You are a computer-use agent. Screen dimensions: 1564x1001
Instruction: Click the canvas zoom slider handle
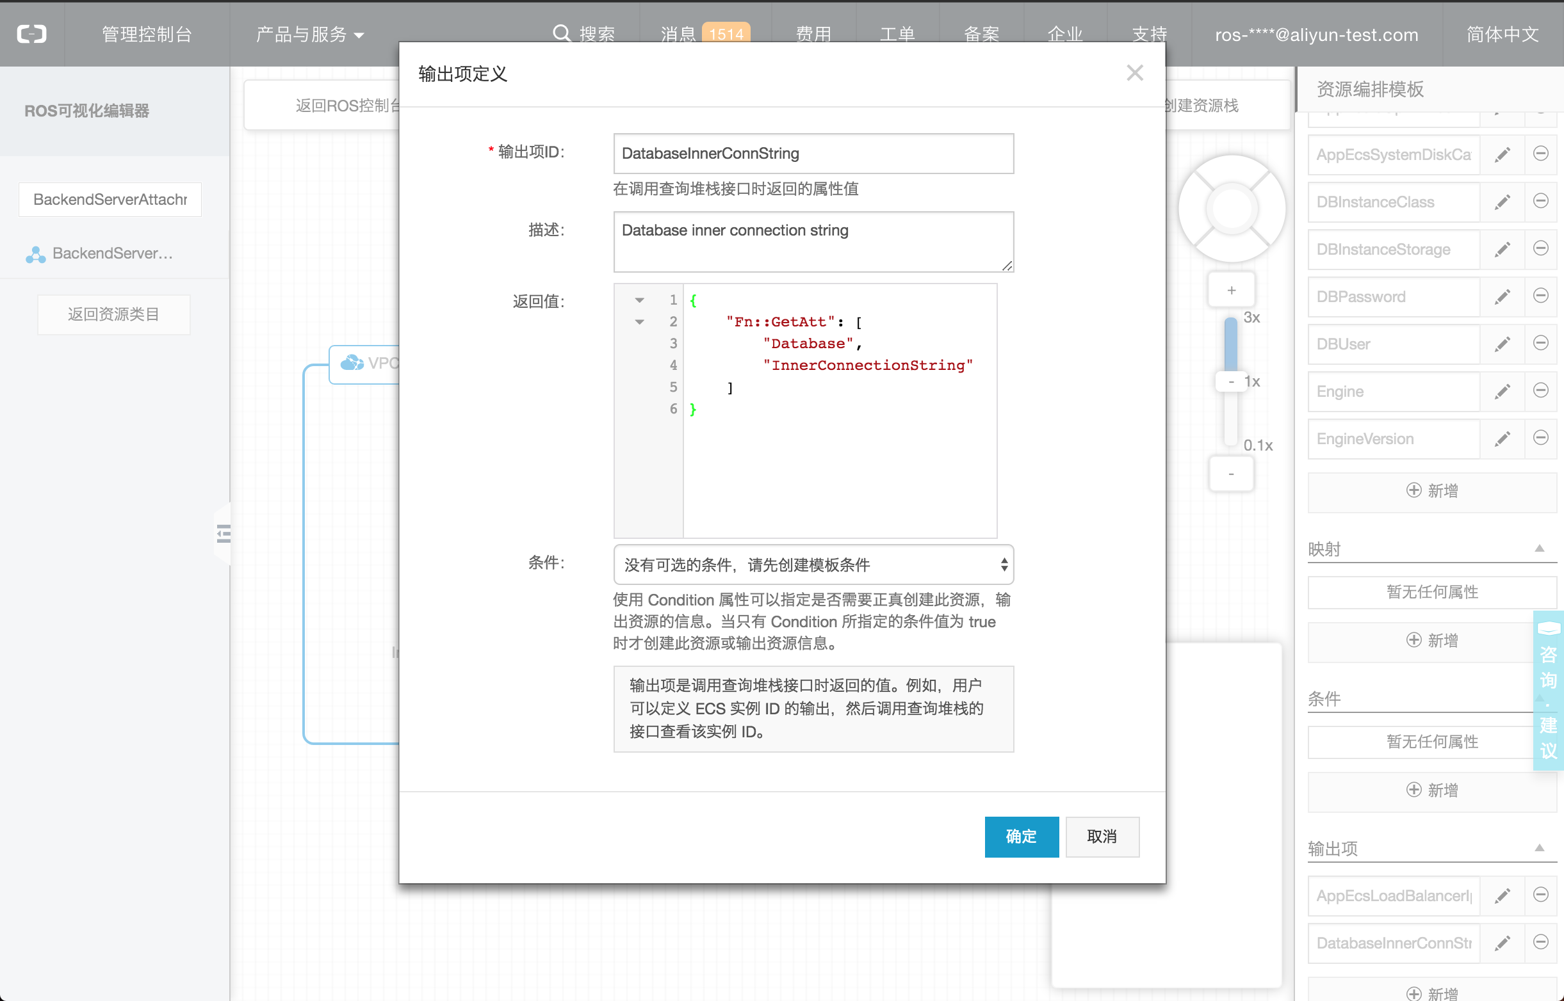1230,381
